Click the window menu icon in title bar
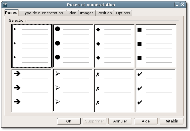The image size is (190, 131). pos(5,5)
